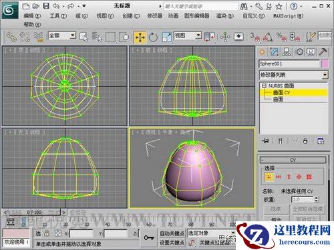Activate the Unlink Selection tool

pyautogui.click(x=25, y=37)
